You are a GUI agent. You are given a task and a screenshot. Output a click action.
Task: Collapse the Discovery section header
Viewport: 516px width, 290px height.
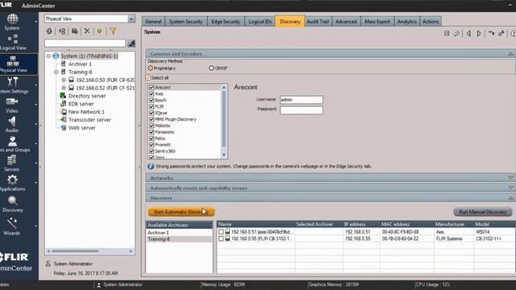coord(510,198)
